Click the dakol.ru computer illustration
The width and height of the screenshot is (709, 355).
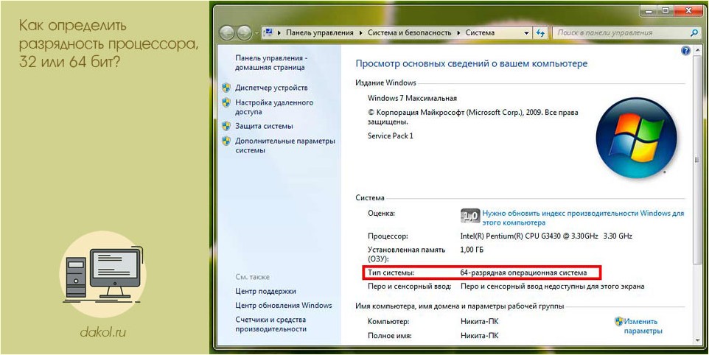[x=102, y=273]
